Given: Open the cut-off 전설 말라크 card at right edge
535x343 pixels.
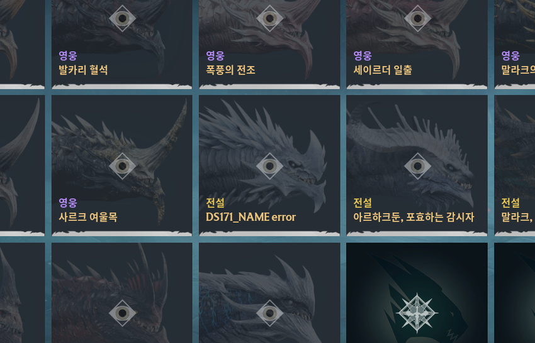Looking at the screenshot, I should (514, 166).
